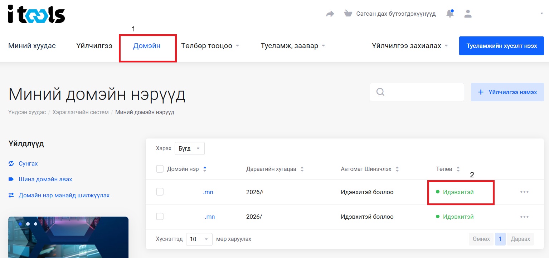Click the magnifier icon in search box
The width and height of the screenshot is (549, 258).
pos(380,92)
